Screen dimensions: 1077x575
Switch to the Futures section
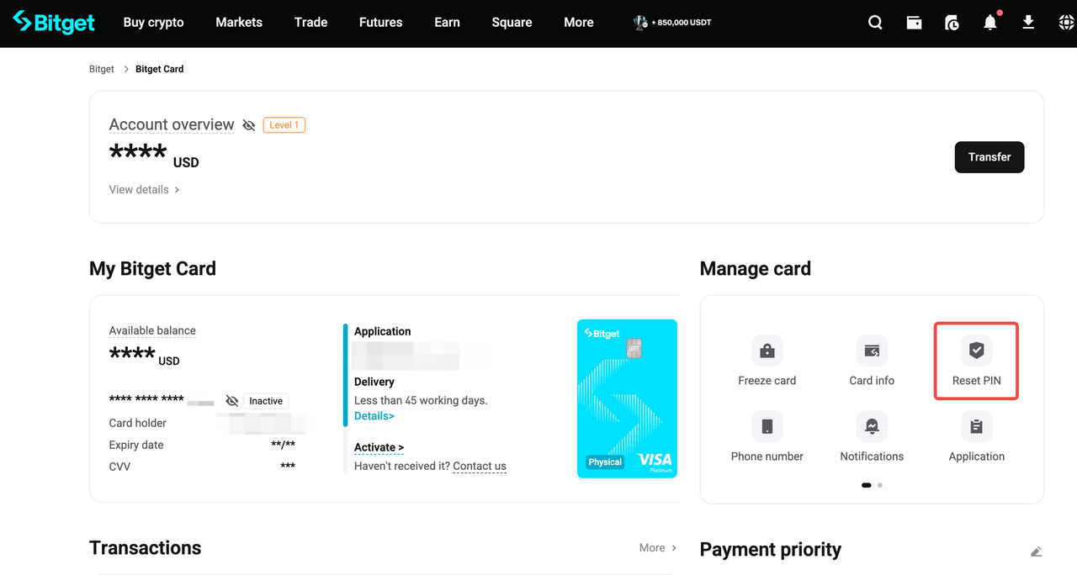[380, 22]
